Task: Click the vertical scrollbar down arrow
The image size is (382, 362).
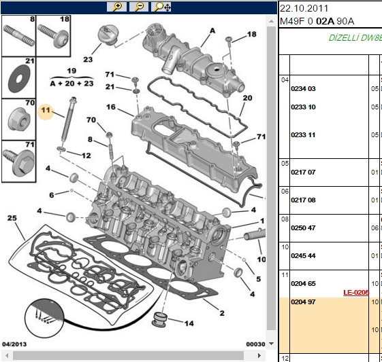Action: pyautogui.click(x=271, y=344)
